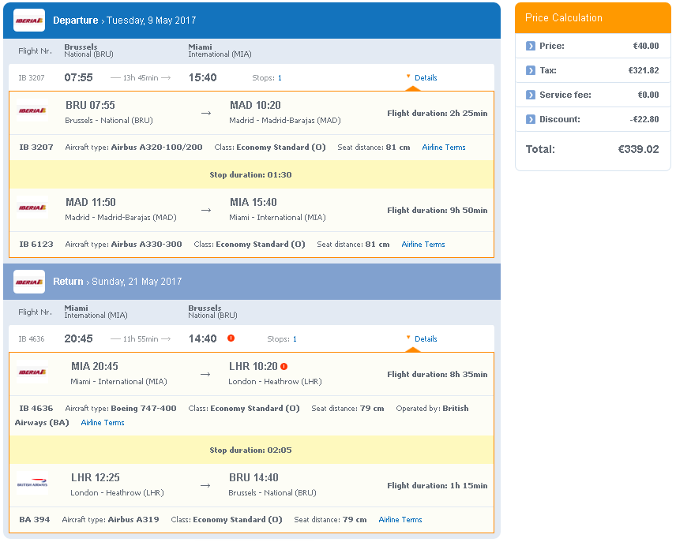Click Iberia logo beside BRU 07:55 flight

[x=32, y=110]
